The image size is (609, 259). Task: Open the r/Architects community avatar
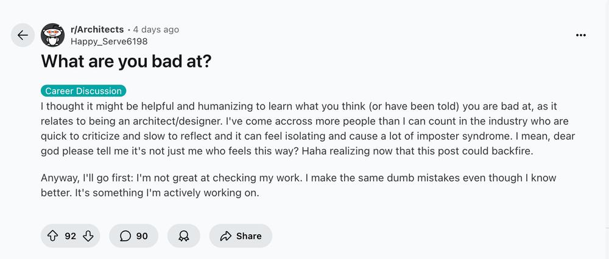point(53,35)
